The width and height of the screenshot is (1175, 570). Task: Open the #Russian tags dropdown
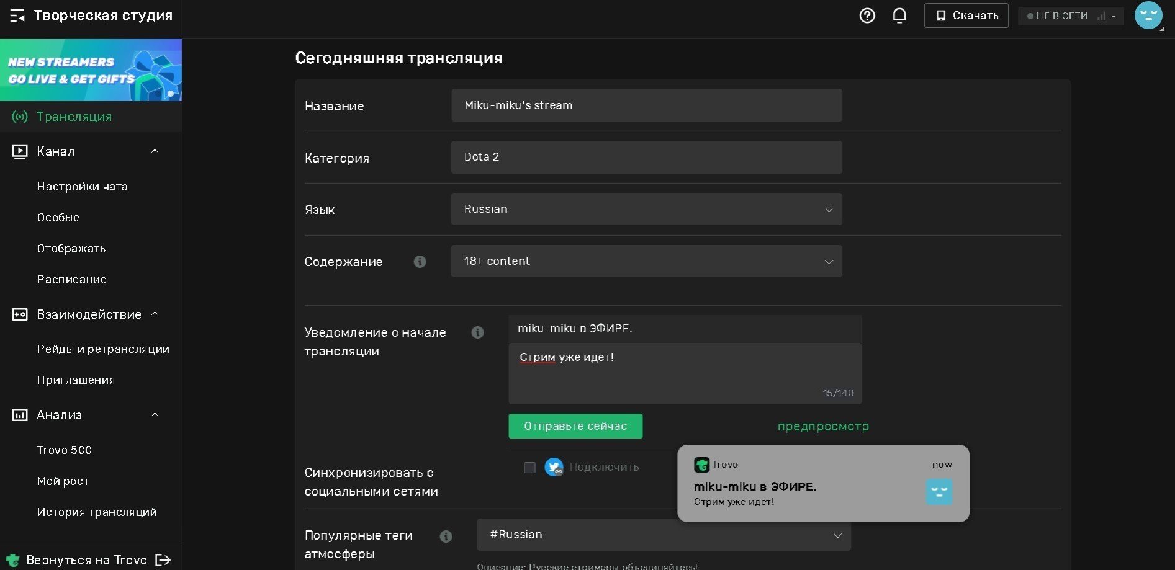click(x=664, y=535)
